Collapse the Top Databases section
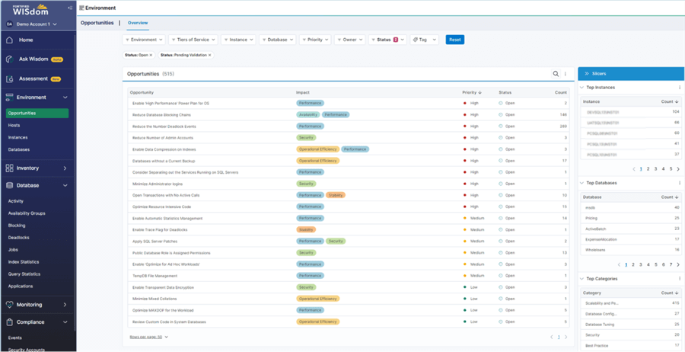This screenshot has width=685, height=352. pyautogui.click(x=581, y=183)
